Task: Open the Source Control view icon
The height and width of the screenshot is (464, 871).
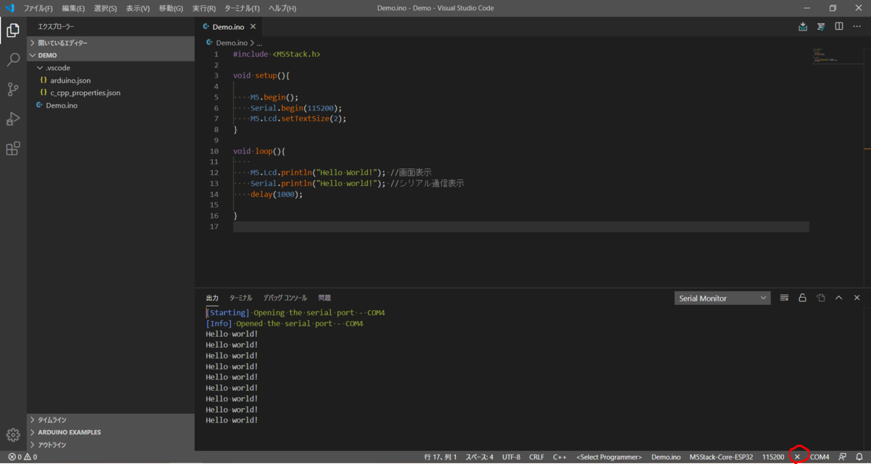Action: (13, 89)
